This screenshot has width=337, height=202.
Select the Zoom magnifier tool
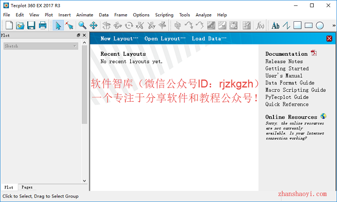pos(82,25)
